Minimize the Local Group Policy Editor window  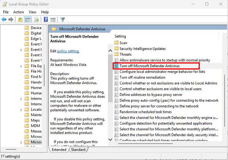pos(193,4)
